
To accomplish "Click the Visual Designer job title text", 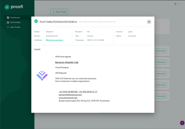I will (62, 68).
